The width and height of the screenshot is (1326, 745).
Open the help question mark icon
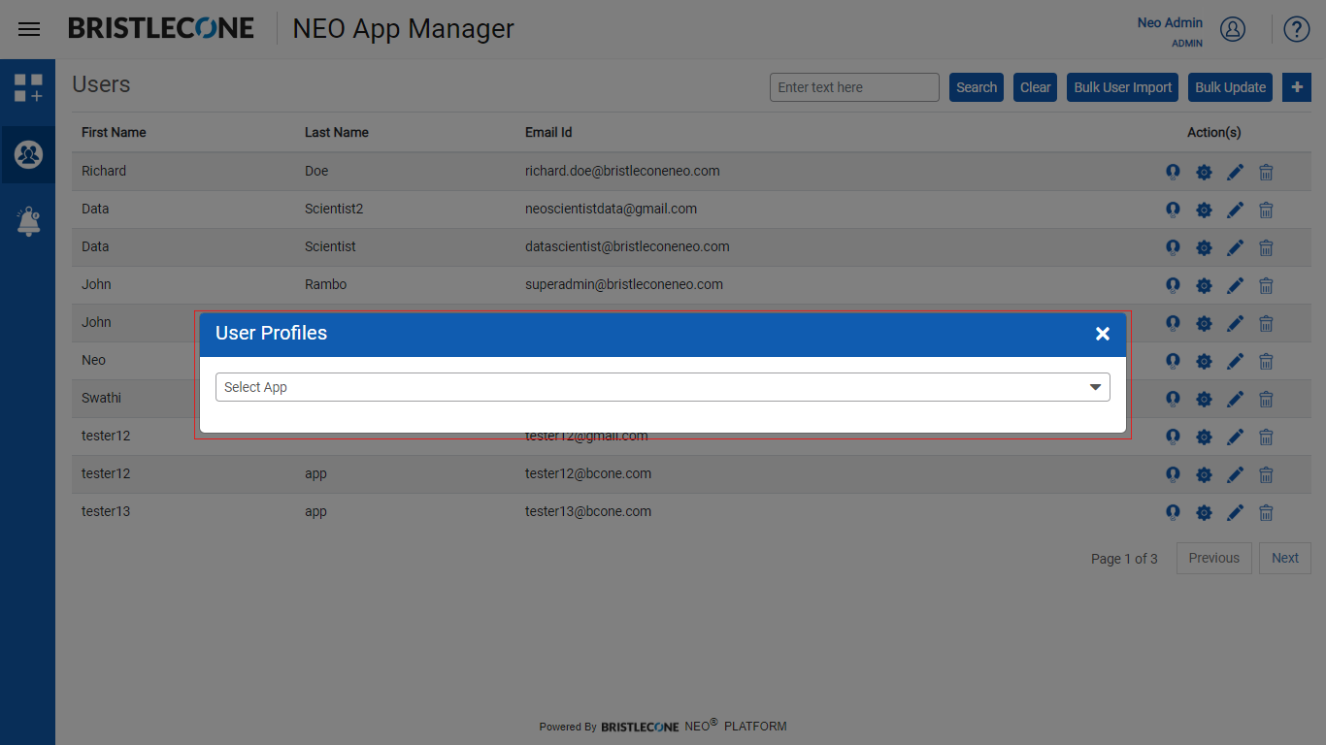(1297, 29)
